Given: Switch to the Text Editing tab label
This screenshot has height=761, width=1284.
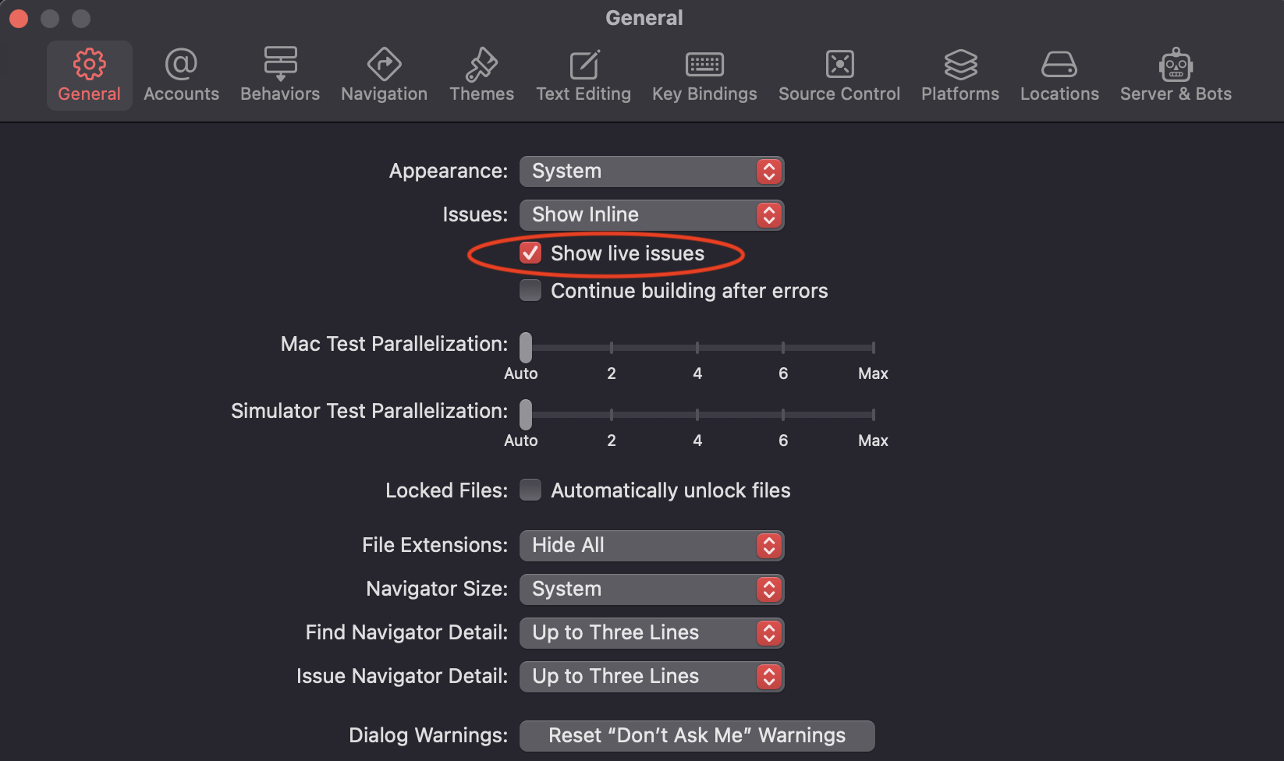Looking at the screenshot, I should (583, 94).
